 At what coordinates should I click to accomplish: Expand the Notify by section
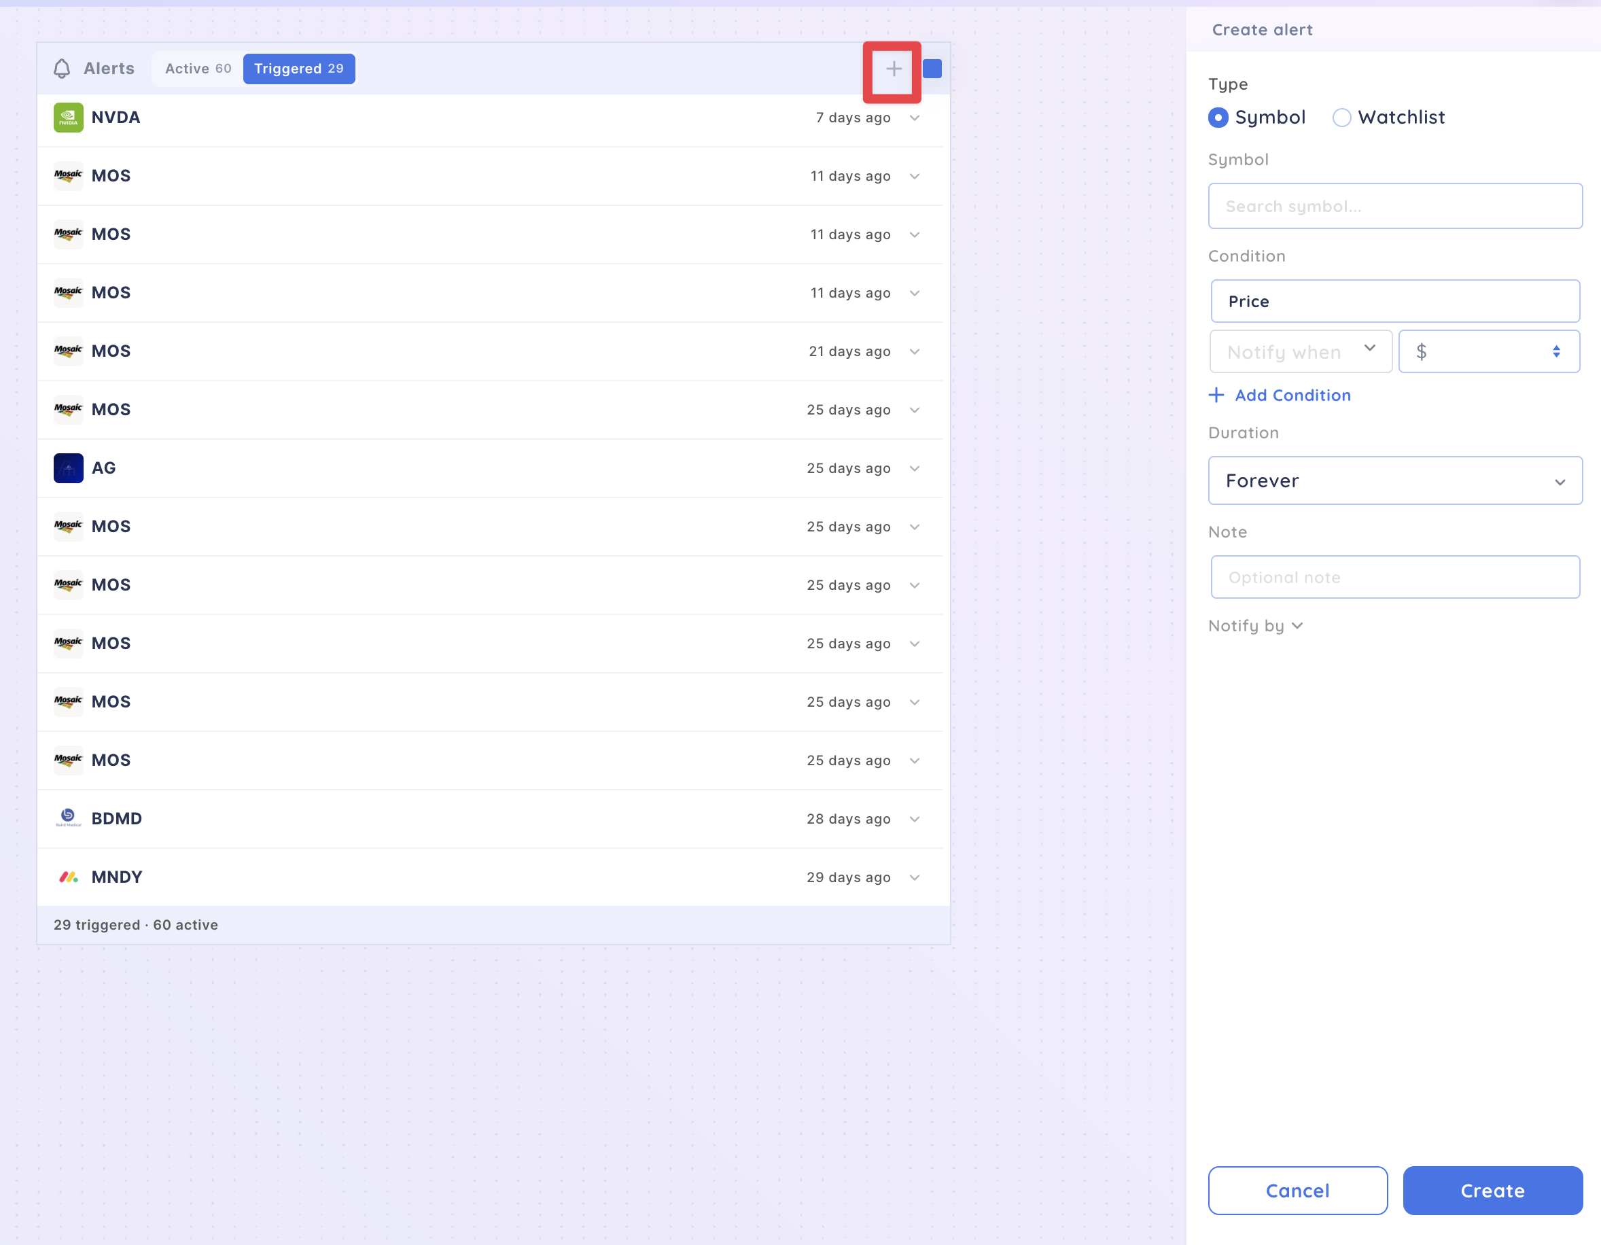click(x=1255, y=626)
